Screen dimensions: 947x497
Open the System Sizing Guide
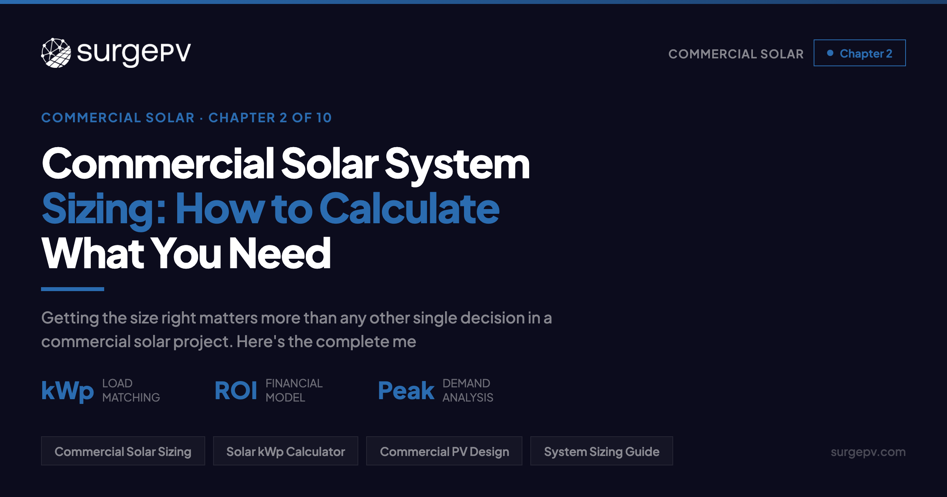click(x=601, y=451)
